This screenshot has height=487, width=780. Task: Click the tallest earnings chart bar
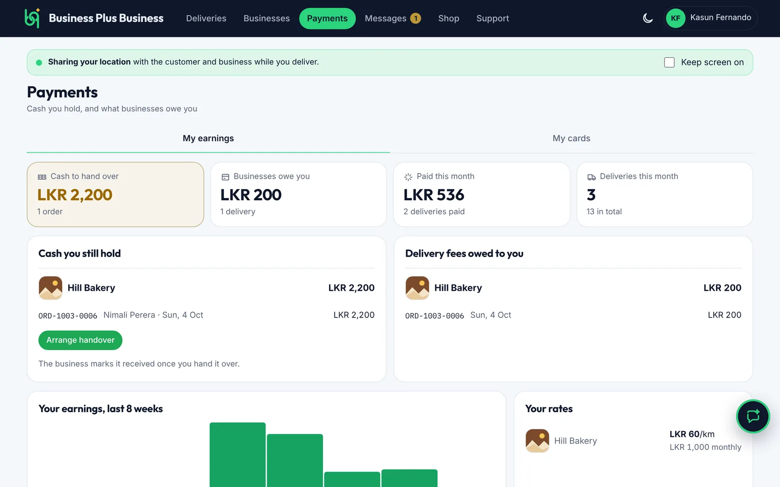(237, 454)
